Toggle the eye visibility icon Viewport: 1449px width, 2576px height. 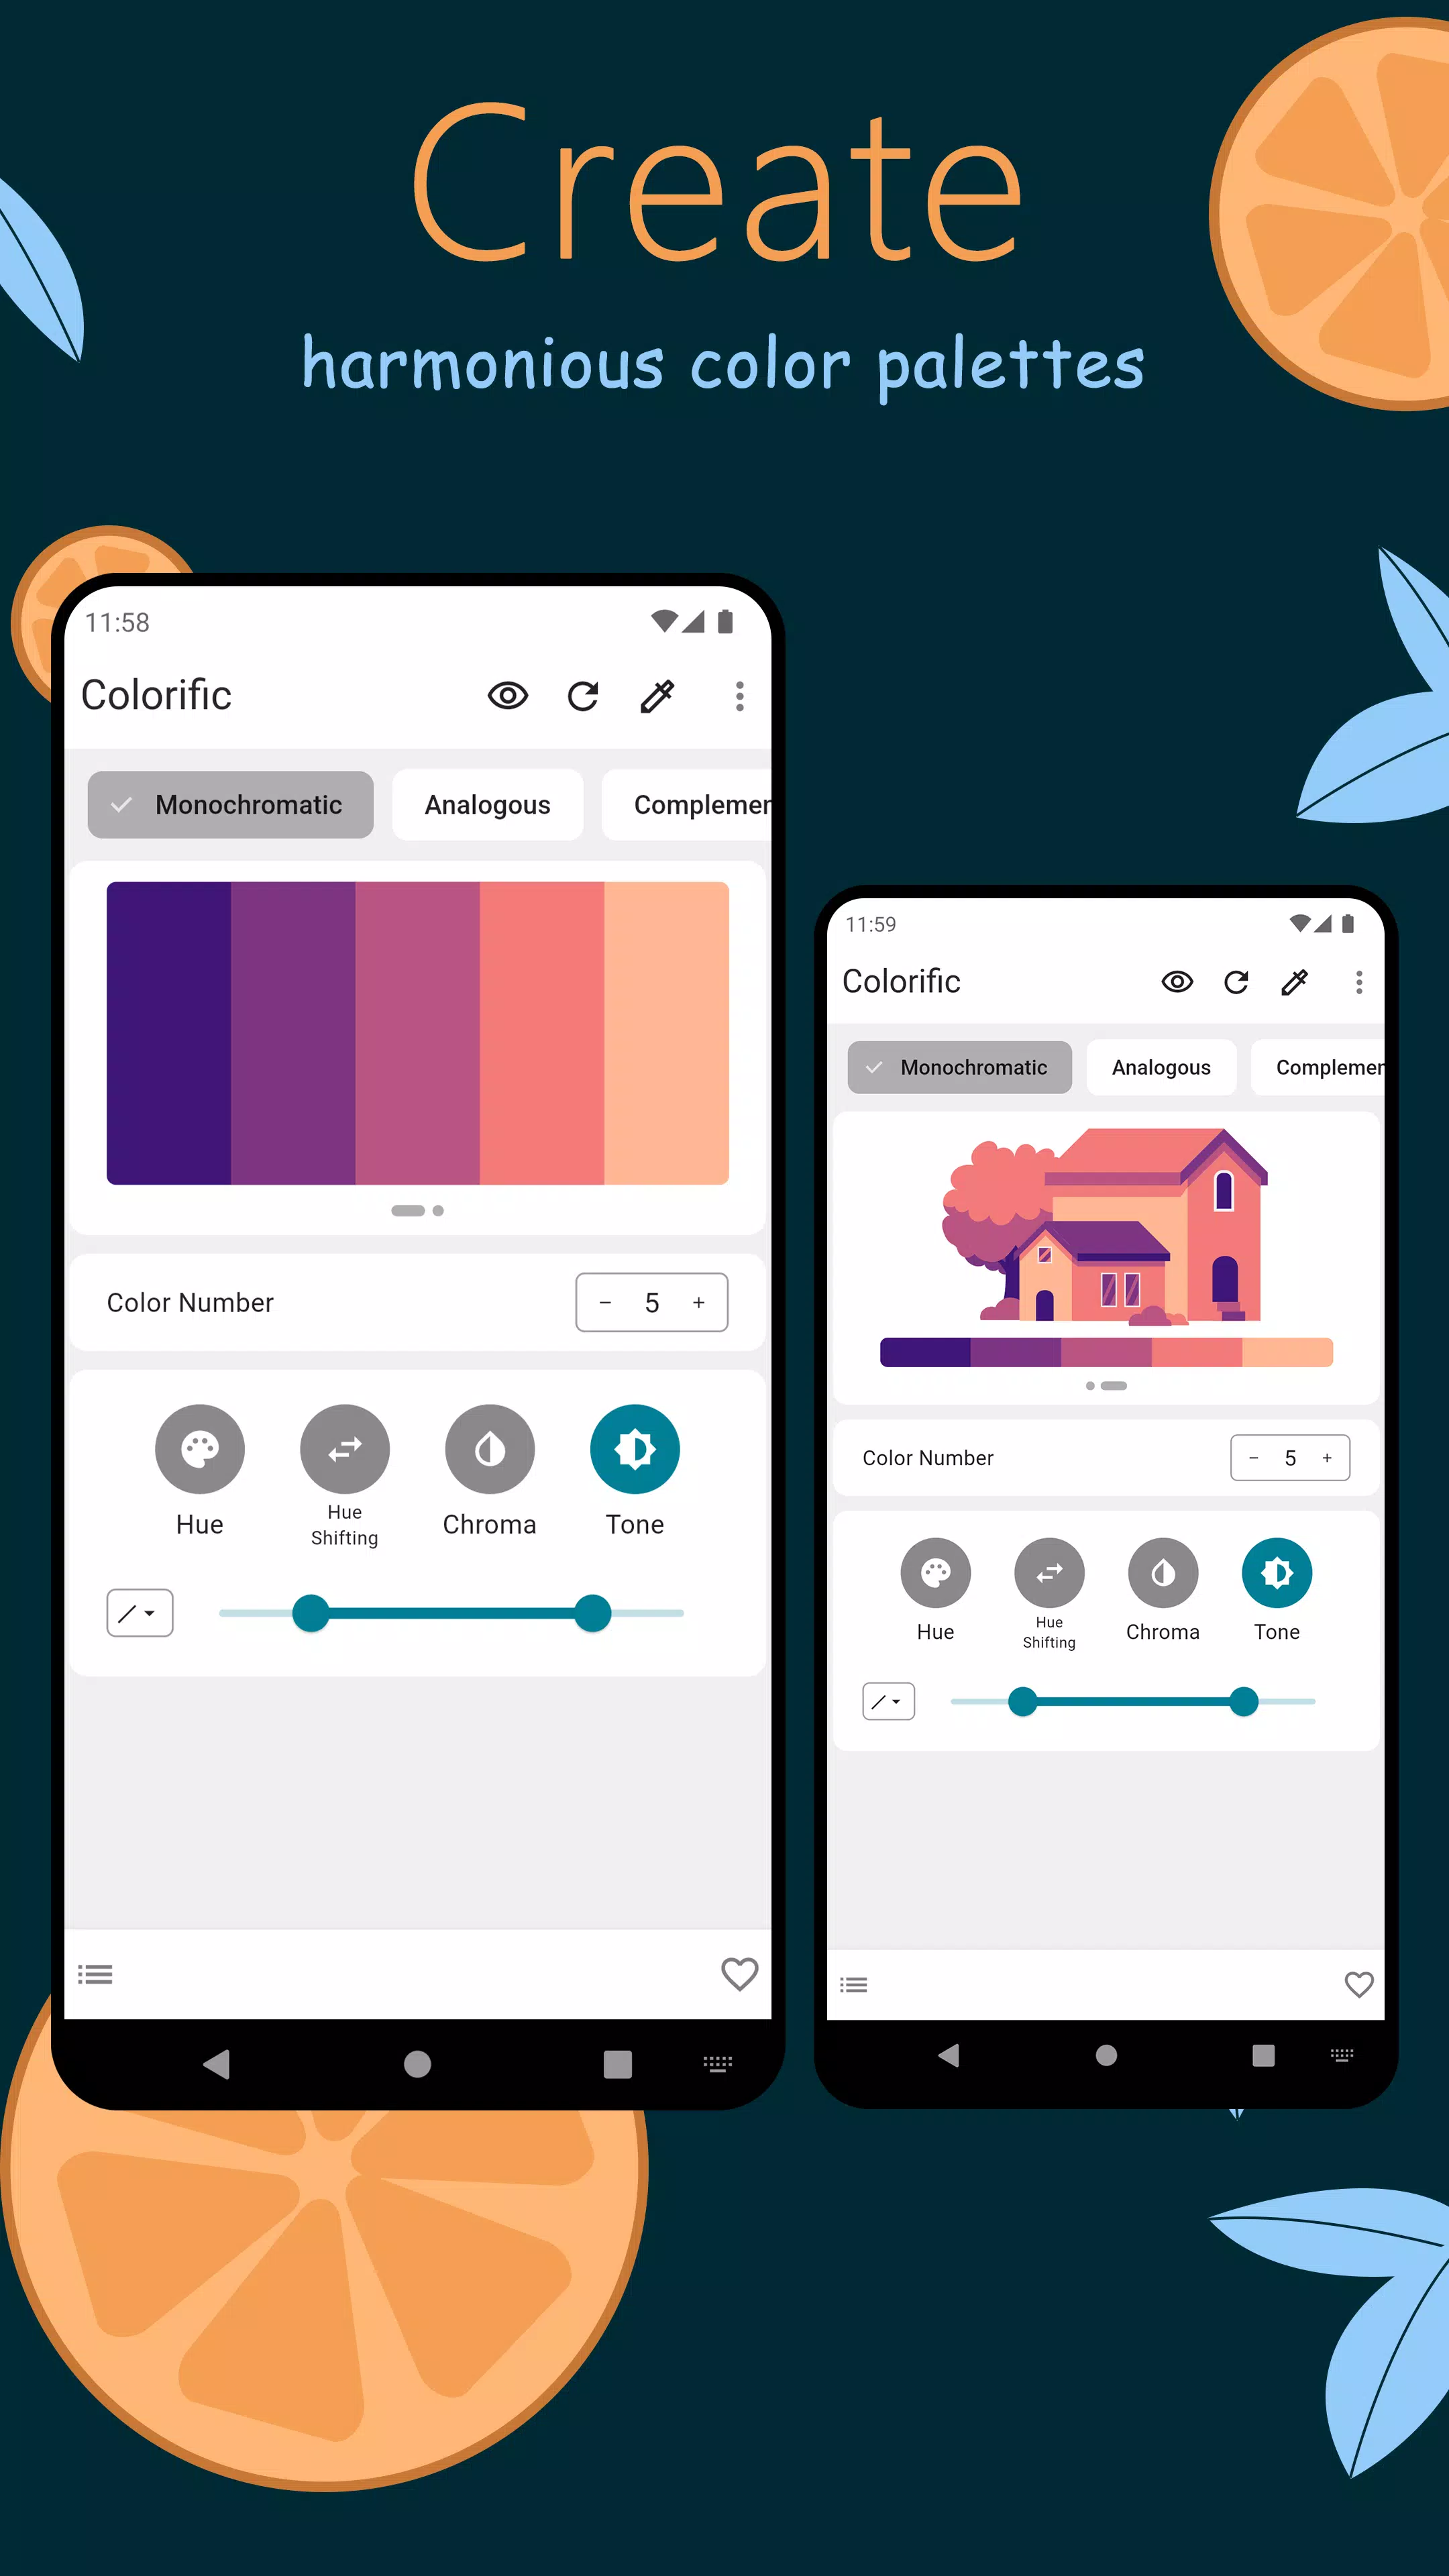tap(508, 695)
